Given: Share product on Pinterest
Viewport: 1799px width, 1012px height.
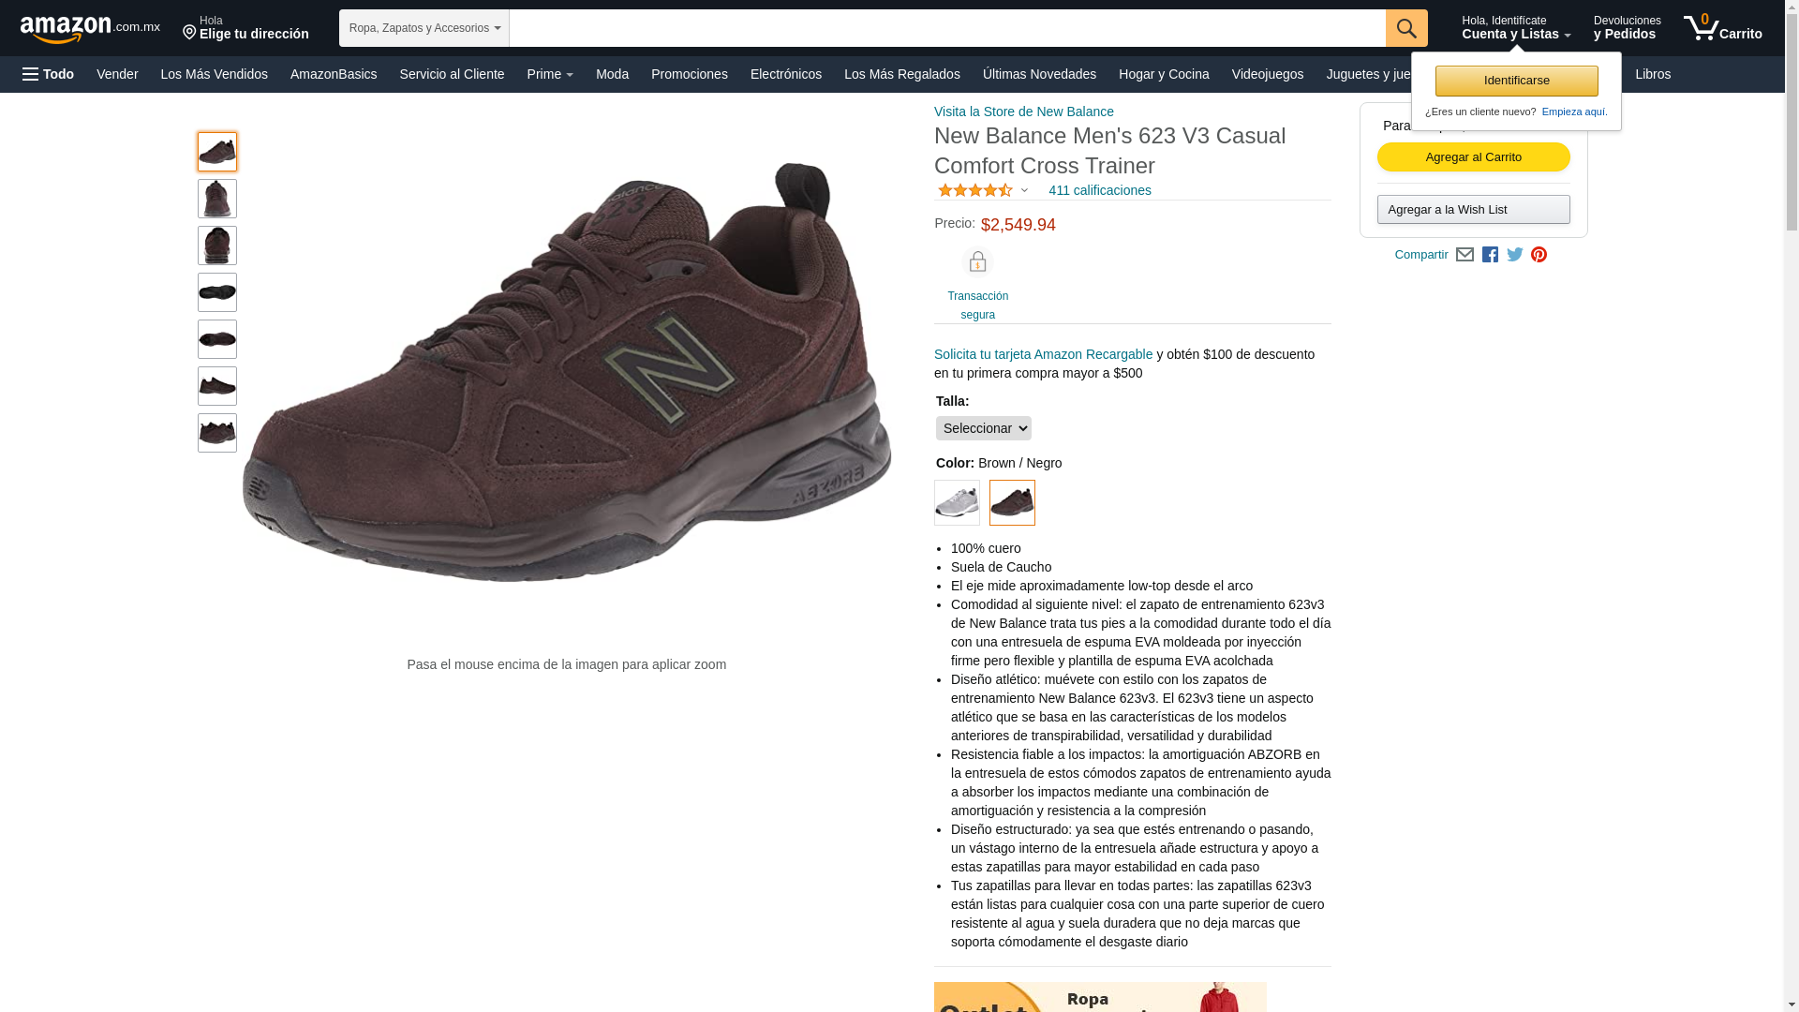Looking at the screenshot, I should (1539, 255).
